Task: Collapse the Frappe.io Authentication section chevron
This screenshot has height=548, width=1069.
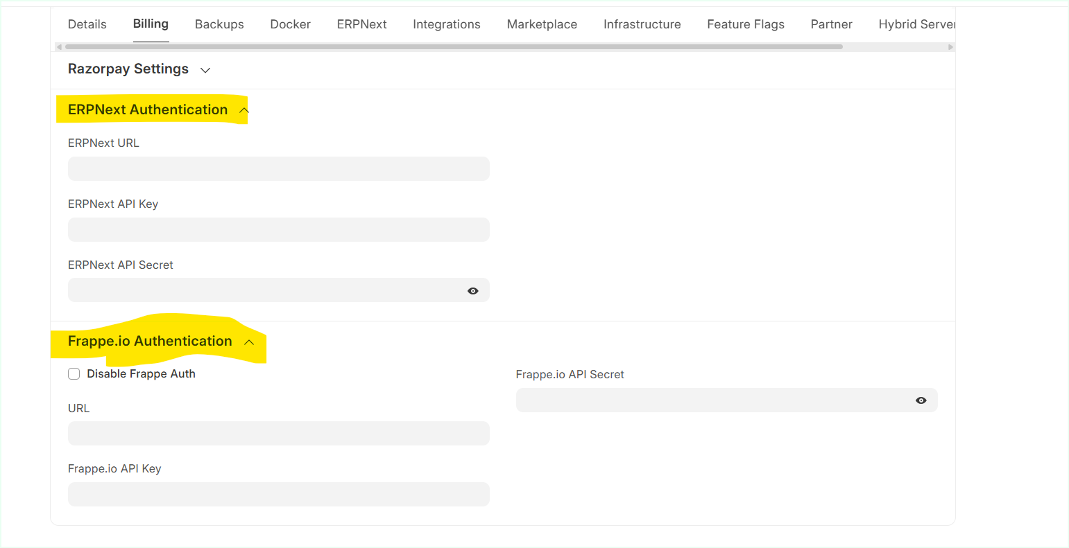Action: tap(249, 342)
